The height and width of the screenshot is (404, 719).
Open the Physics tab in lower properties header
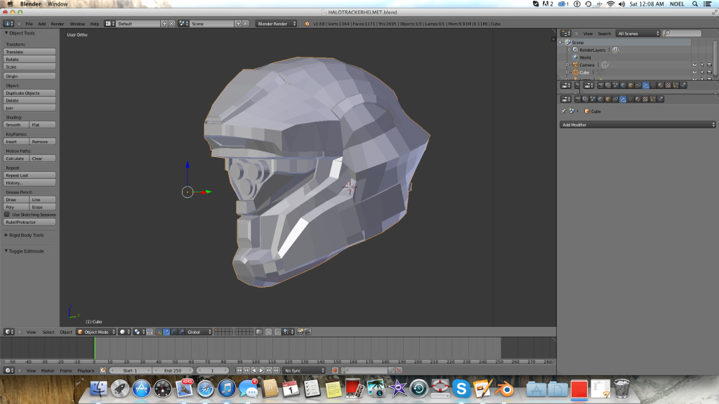point(660,99)
